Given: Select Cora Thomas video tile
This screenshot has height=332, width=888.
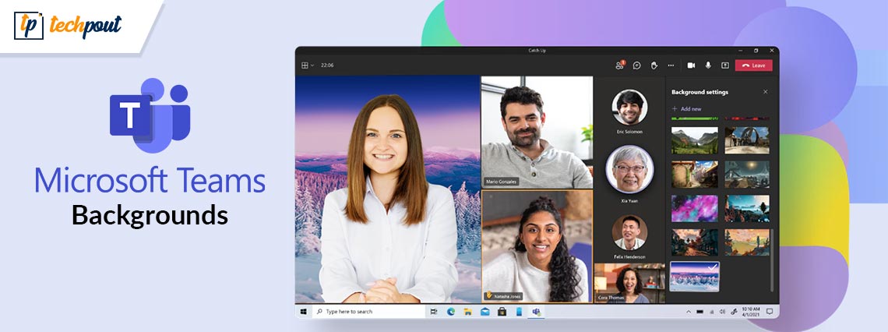Looking at the screenshot, I should pyautogui.click(x=629, y=283).
